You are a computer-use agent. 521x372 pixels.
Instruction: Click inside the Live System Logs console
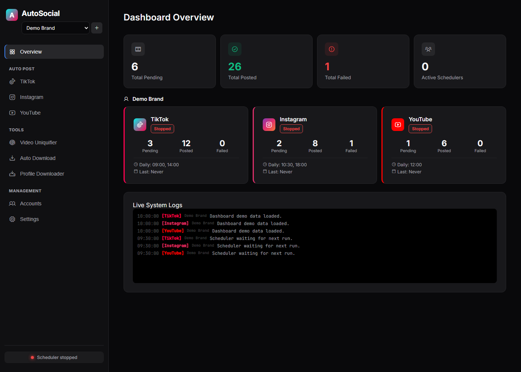coord(315,246)
